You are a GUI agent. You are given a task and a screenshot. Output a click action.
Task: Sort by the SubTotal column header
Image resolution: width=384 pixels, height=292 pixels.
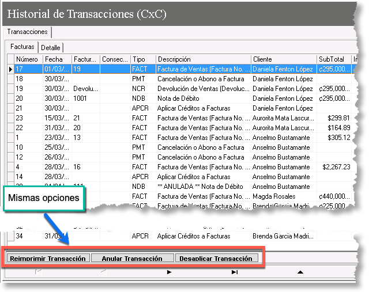334,59
